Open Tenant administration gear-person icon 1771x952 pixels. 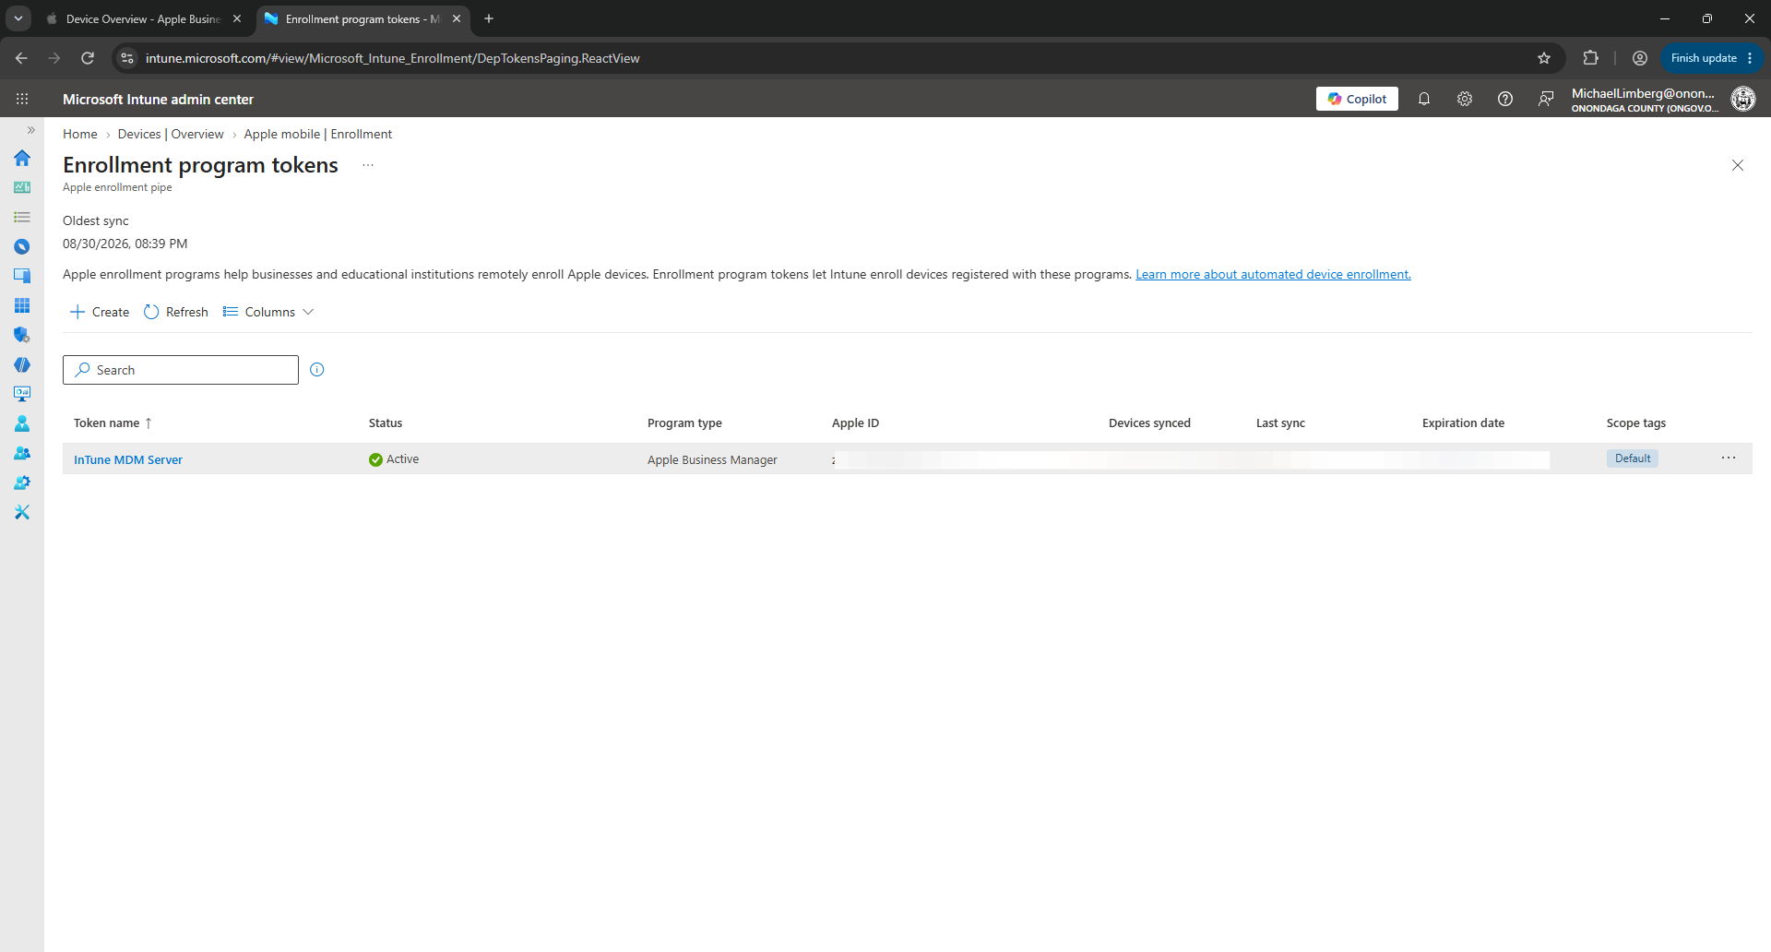(x=22, y=482)
